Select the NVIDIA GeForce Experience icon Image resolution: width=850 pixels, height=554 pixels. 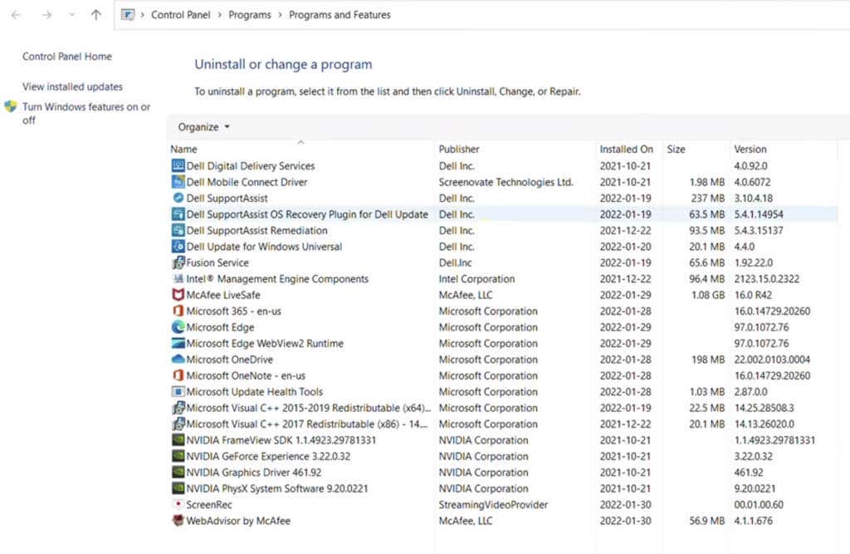click(x=178, y=456)
